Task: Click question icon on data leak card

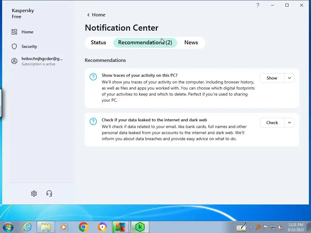Action: coord(93,121)
